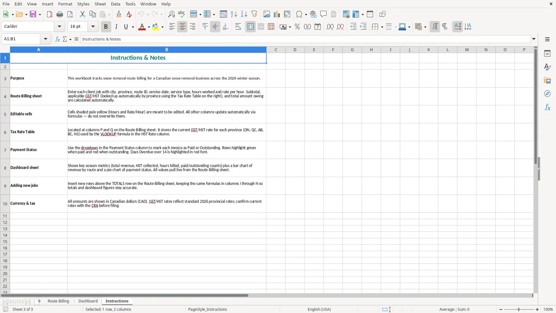Open the Sheet menu
This screenshot has height=313, width=556.
click(x=100, y=4)
